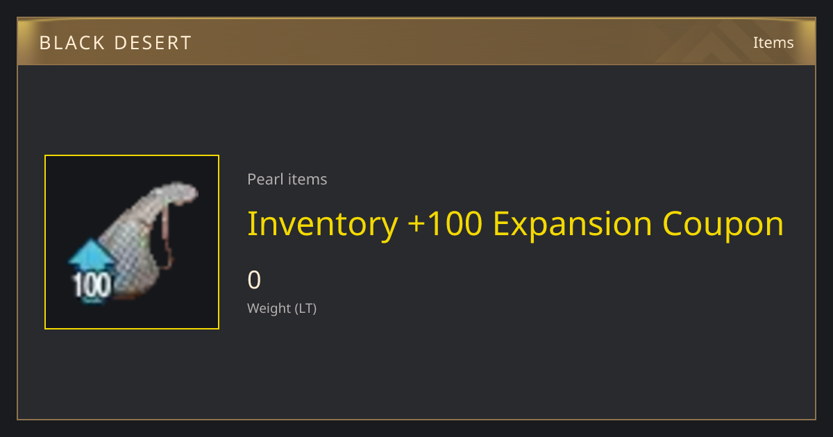Click the blue up-arrow on the item icon
Screen dimensions: 833x437
tap(89, 256)
